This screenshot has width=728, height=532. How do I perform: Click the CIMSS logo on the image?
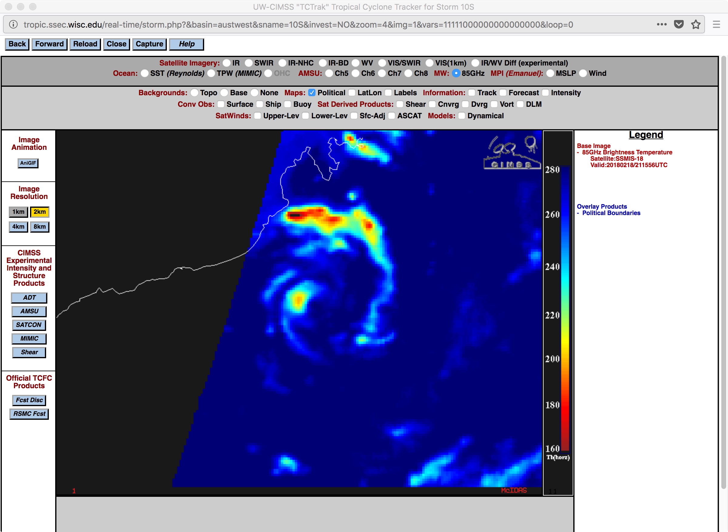512,153
